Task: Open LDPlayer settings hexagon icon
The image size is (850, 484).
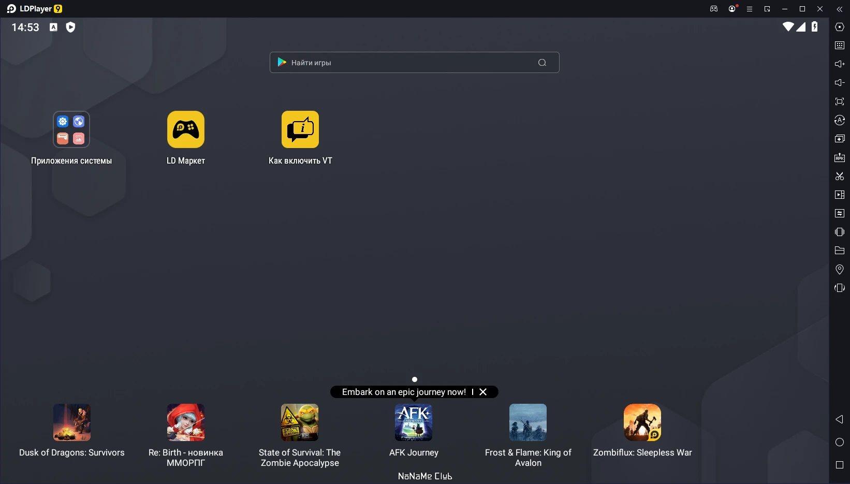Action: coord(840,27)
